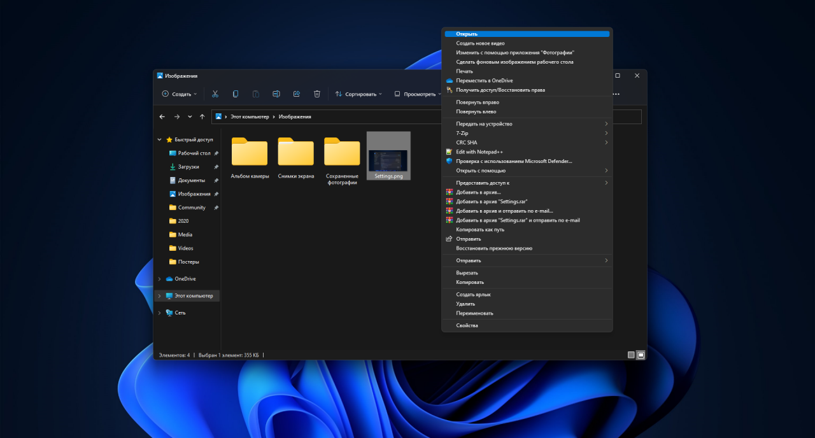Switch to details list view in status bar
815x438 pixels.
coord(631,355)
